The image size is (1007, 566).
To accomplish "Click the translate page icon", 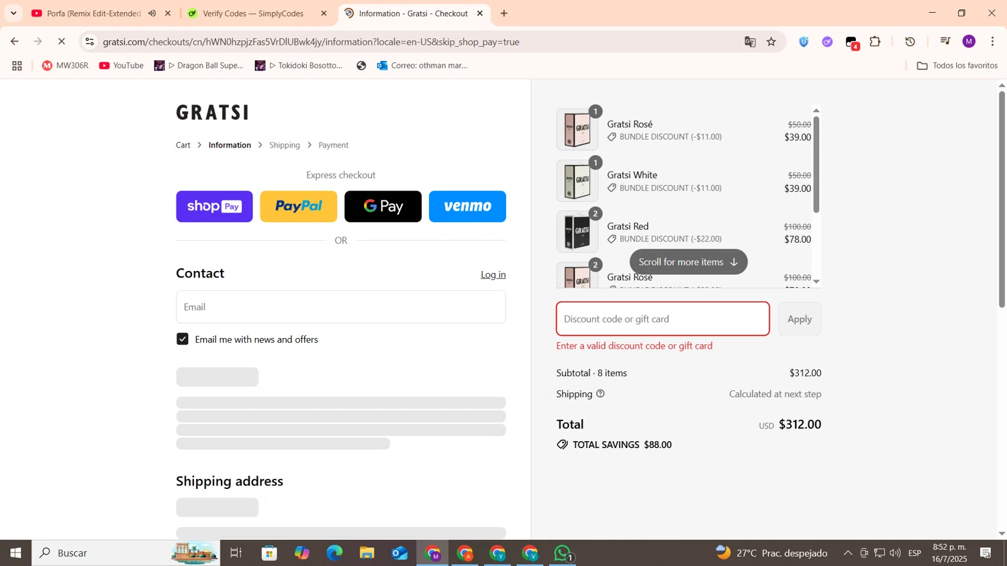I will (750, 42).
